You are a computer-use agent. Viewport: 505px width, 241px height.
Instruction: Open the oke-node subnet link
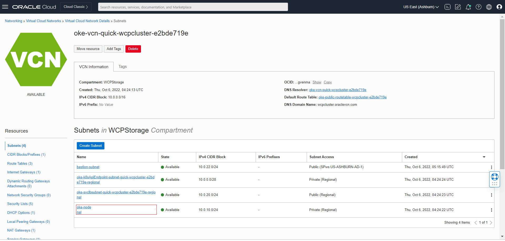pos(84,210)
